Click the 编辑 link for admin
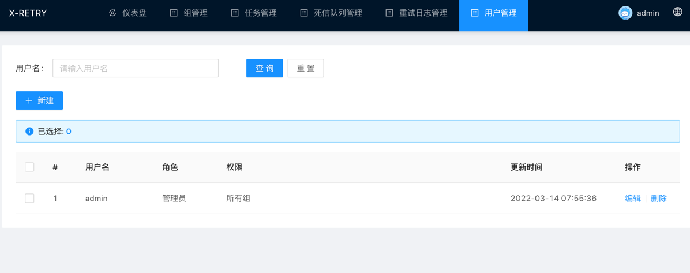690x273 pixels. pyautogui.click(x=633, y=199)
